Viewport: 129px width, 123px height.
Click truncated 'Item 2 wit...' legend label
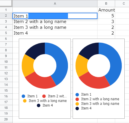tap(57, 96)
